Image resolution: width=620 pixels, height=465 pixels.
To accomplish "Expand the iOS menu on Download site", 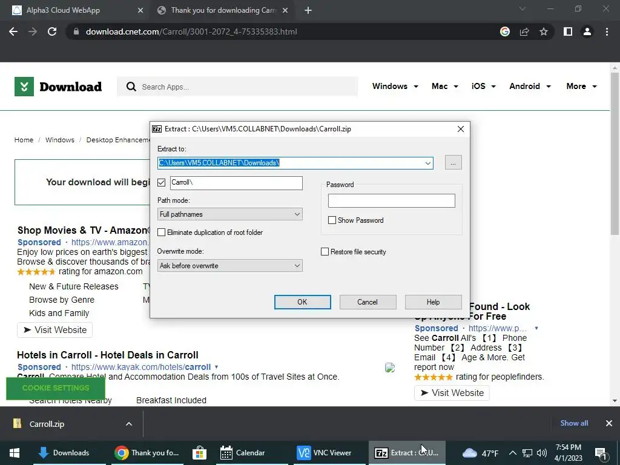I will 484,86.
